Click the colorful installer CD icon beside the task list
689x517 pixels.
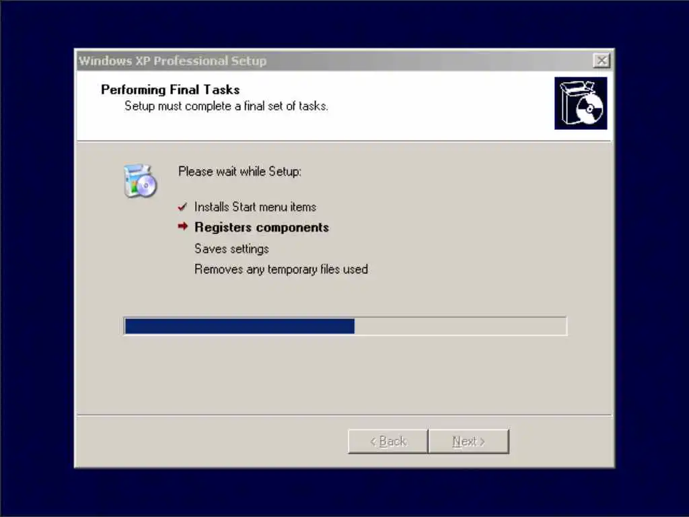coord(140,180)
